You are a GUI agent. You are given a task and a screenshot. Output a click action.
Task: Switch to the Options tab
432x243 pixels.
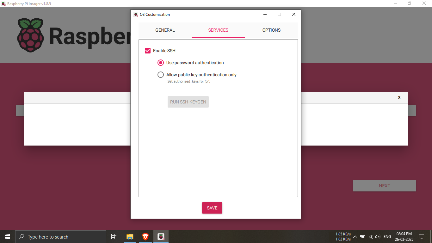(271, 30)
